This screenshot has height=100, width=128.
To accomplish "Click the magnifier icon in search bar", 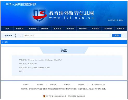I will 21,36.
